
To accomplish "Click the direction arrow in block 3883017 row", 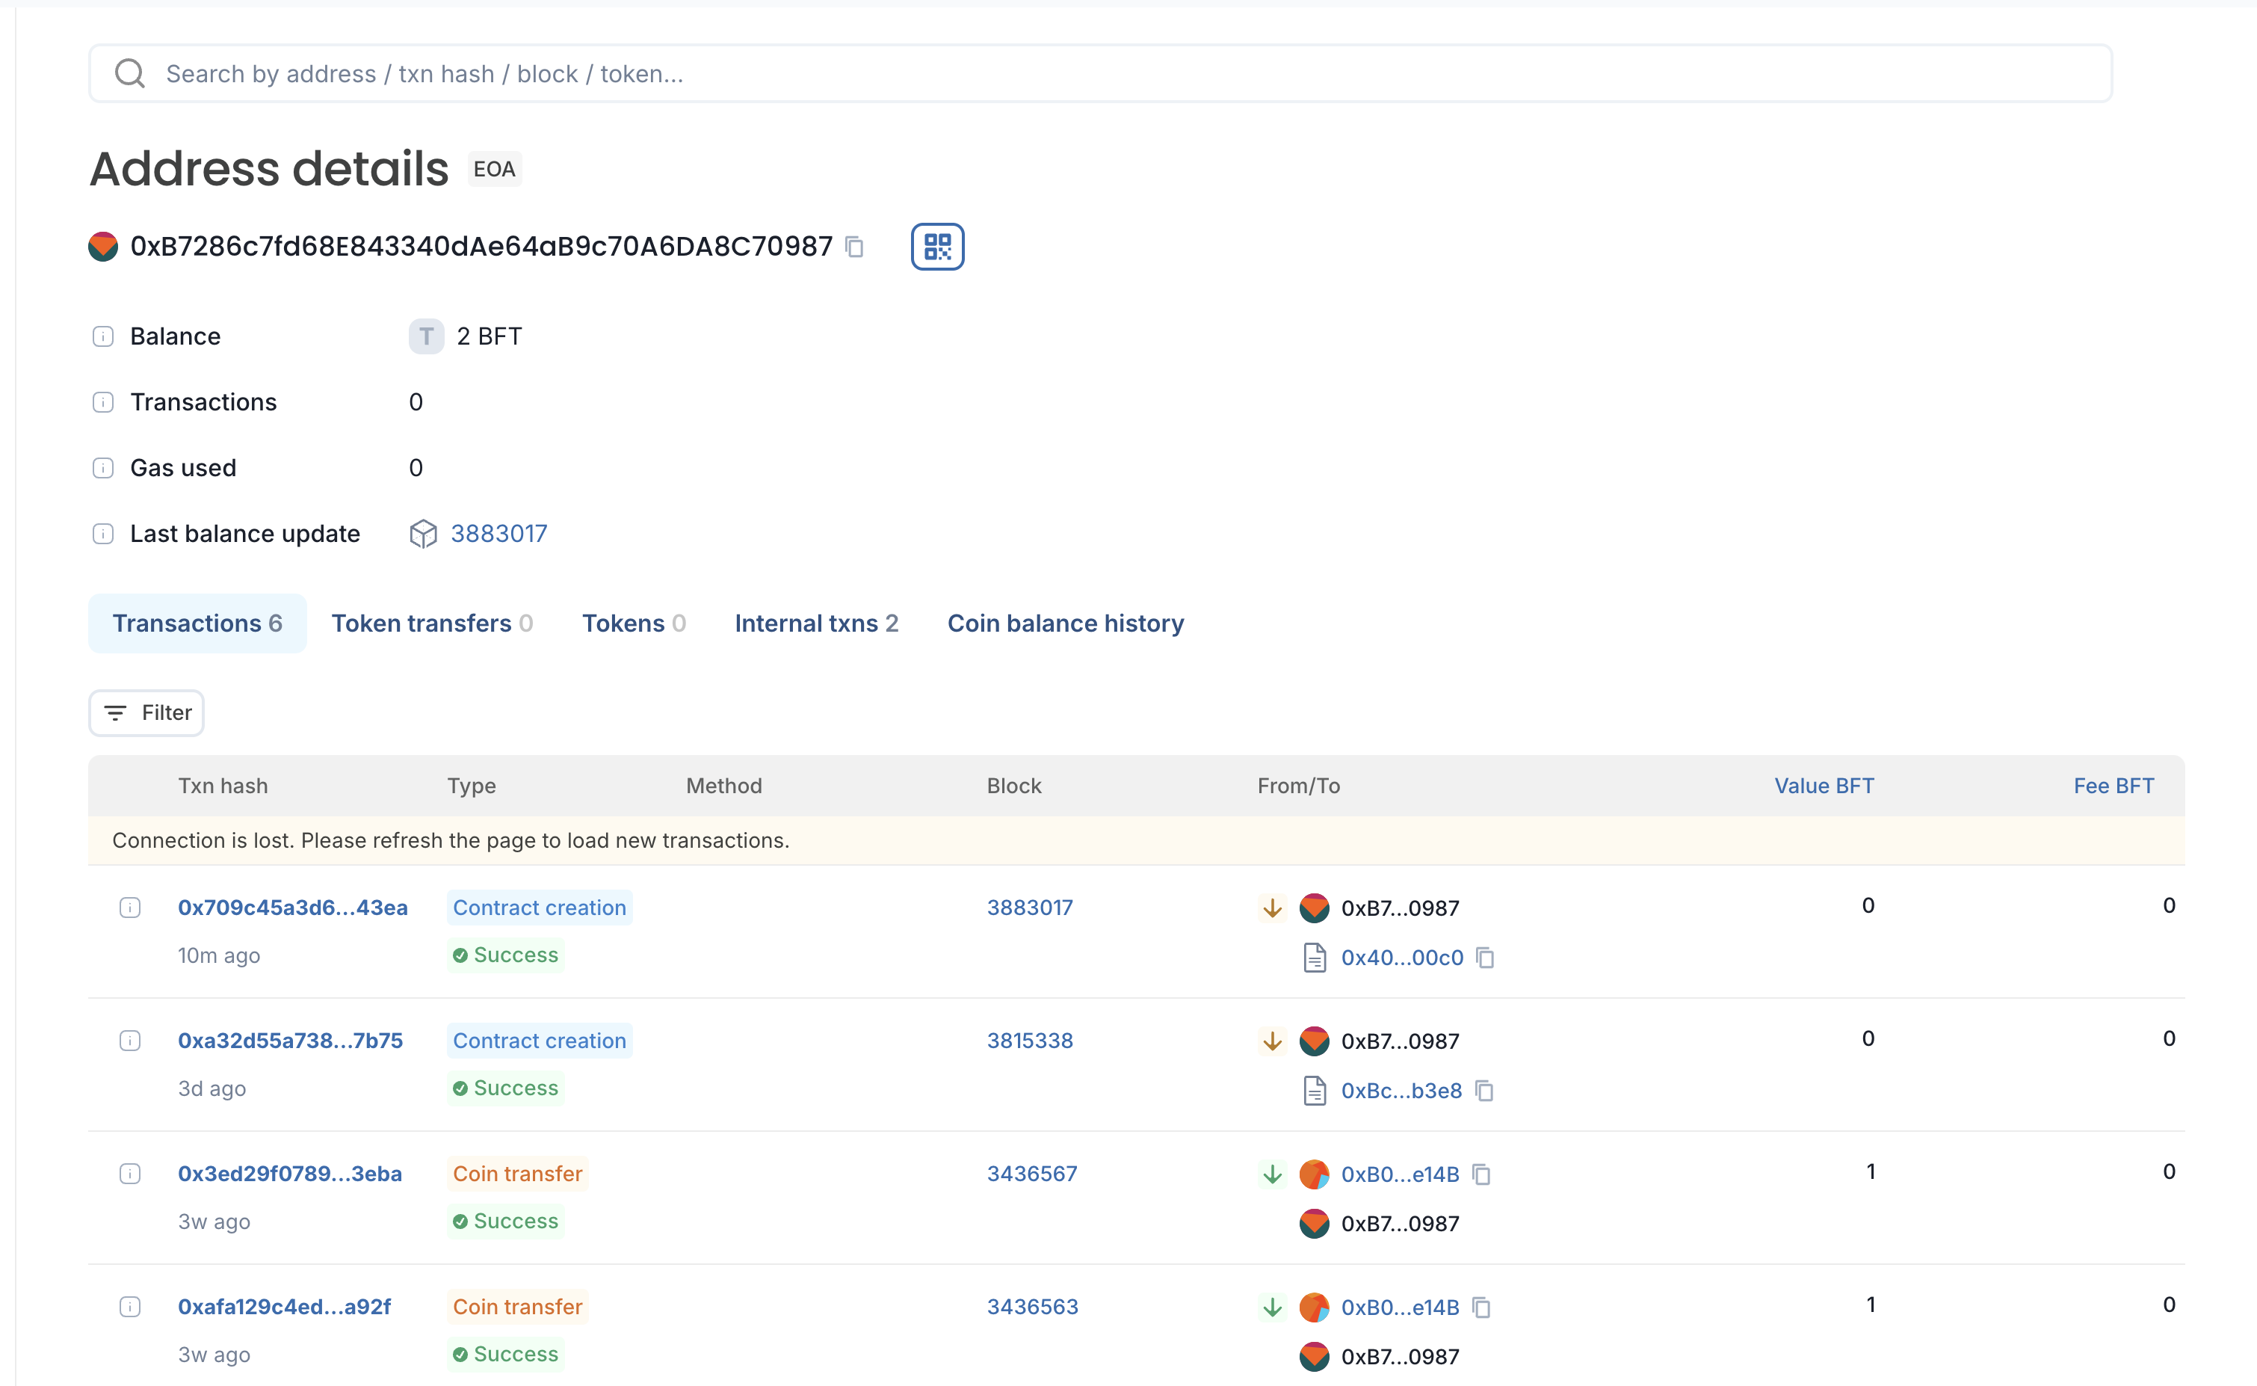I will [x=1272, y=908].
